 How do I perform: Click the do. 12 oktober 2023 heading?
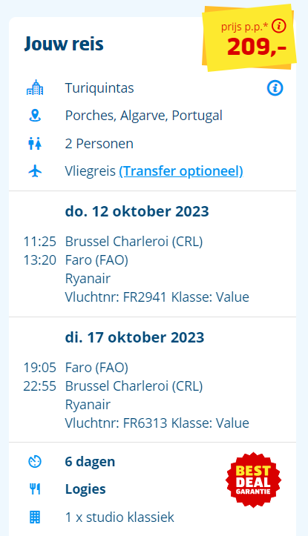[x=137, y=211]
